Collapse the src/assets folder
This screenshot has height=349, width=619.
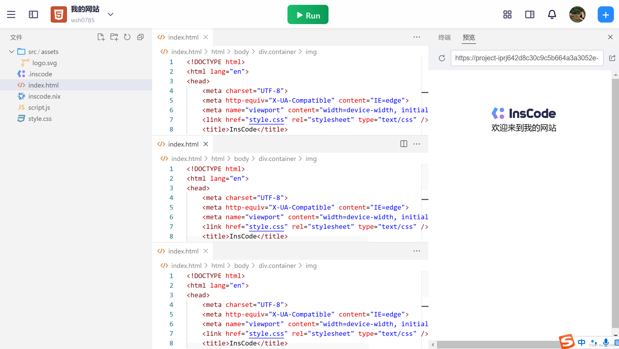pos(12,52)
